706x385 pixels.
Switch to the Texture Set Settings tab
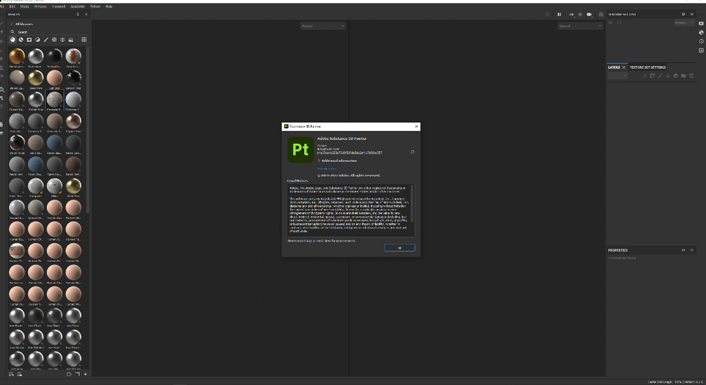[x=647, y=67]
